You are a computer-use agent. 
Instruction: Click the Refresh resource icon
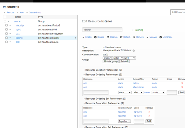[121, 37]
